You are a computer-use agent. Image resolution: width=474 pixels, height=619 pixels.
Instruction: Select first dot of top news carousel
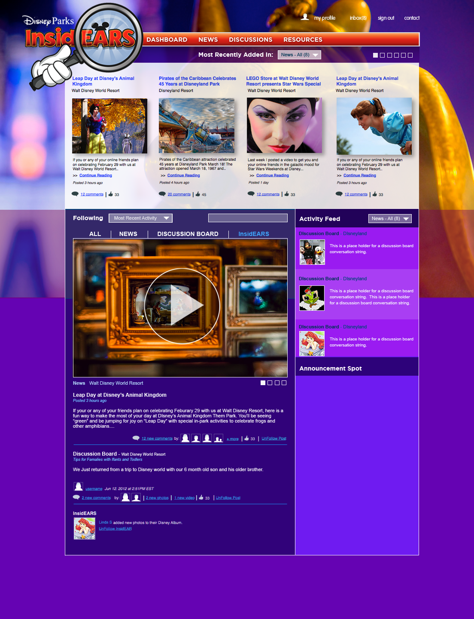pyautogui.click(x=376, y=55)
